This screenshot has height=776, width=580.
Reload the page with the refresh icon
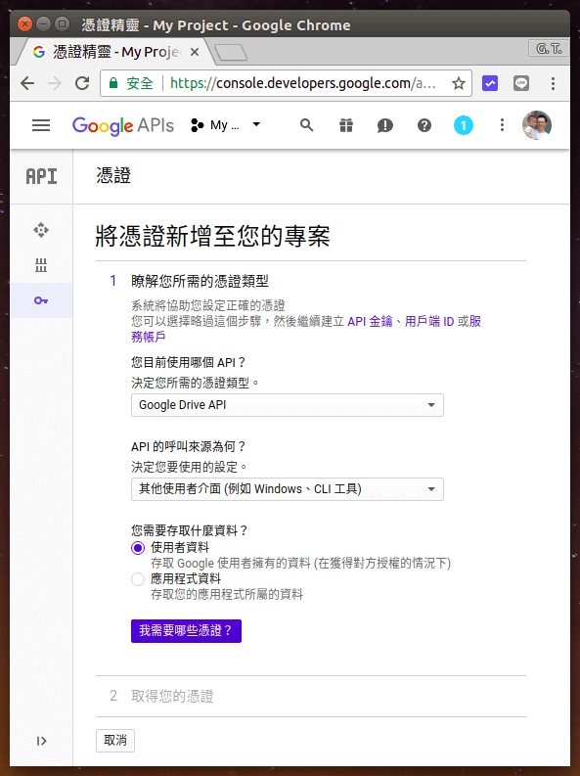pyautogui.click(x=82, y=83)
